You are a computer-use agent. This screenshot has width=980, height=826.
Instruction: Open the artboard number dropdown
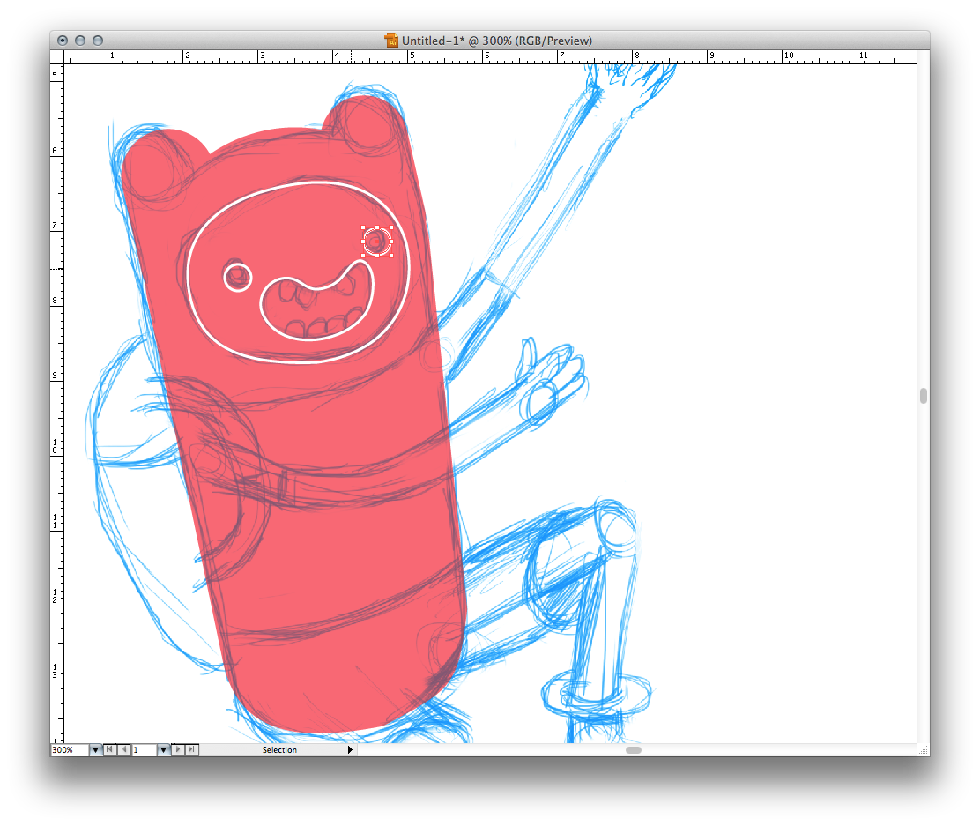tap(163, 750)
